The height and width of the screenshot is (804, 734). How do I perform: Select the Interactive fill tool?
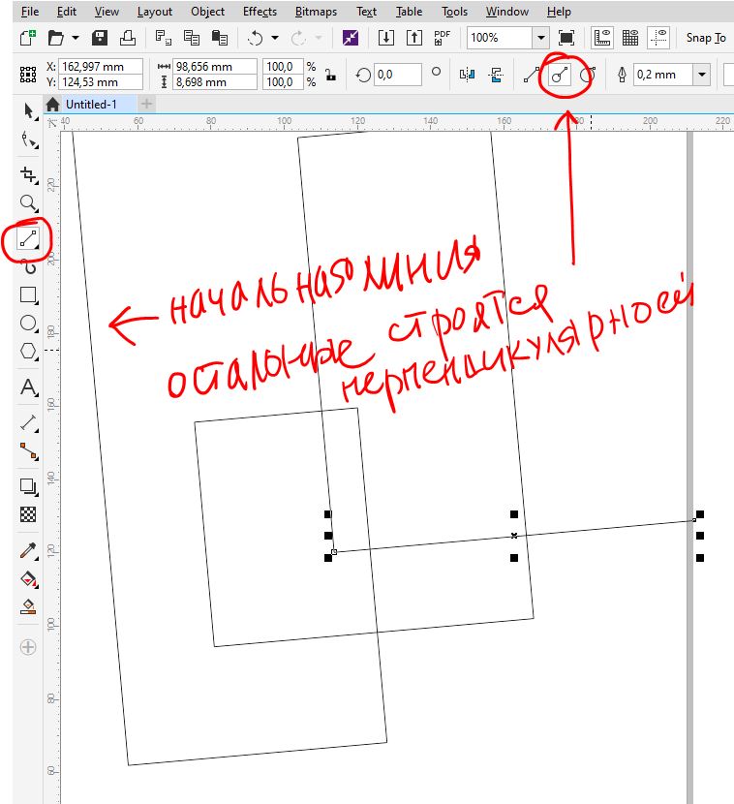coord(28,579)
